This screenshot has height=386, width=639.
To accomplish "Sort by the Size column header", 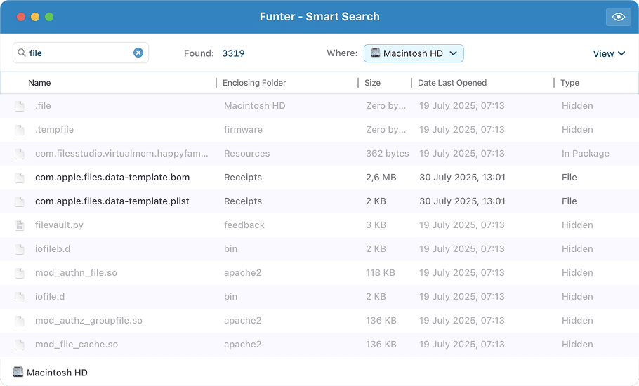I will pos(372,83).
